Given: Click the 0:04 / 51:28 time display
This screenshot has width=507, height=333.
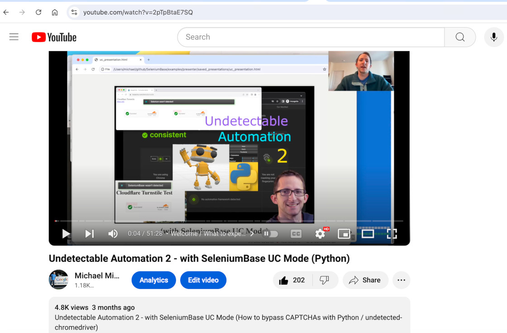Looking at the screenshot, I should 145,234.
